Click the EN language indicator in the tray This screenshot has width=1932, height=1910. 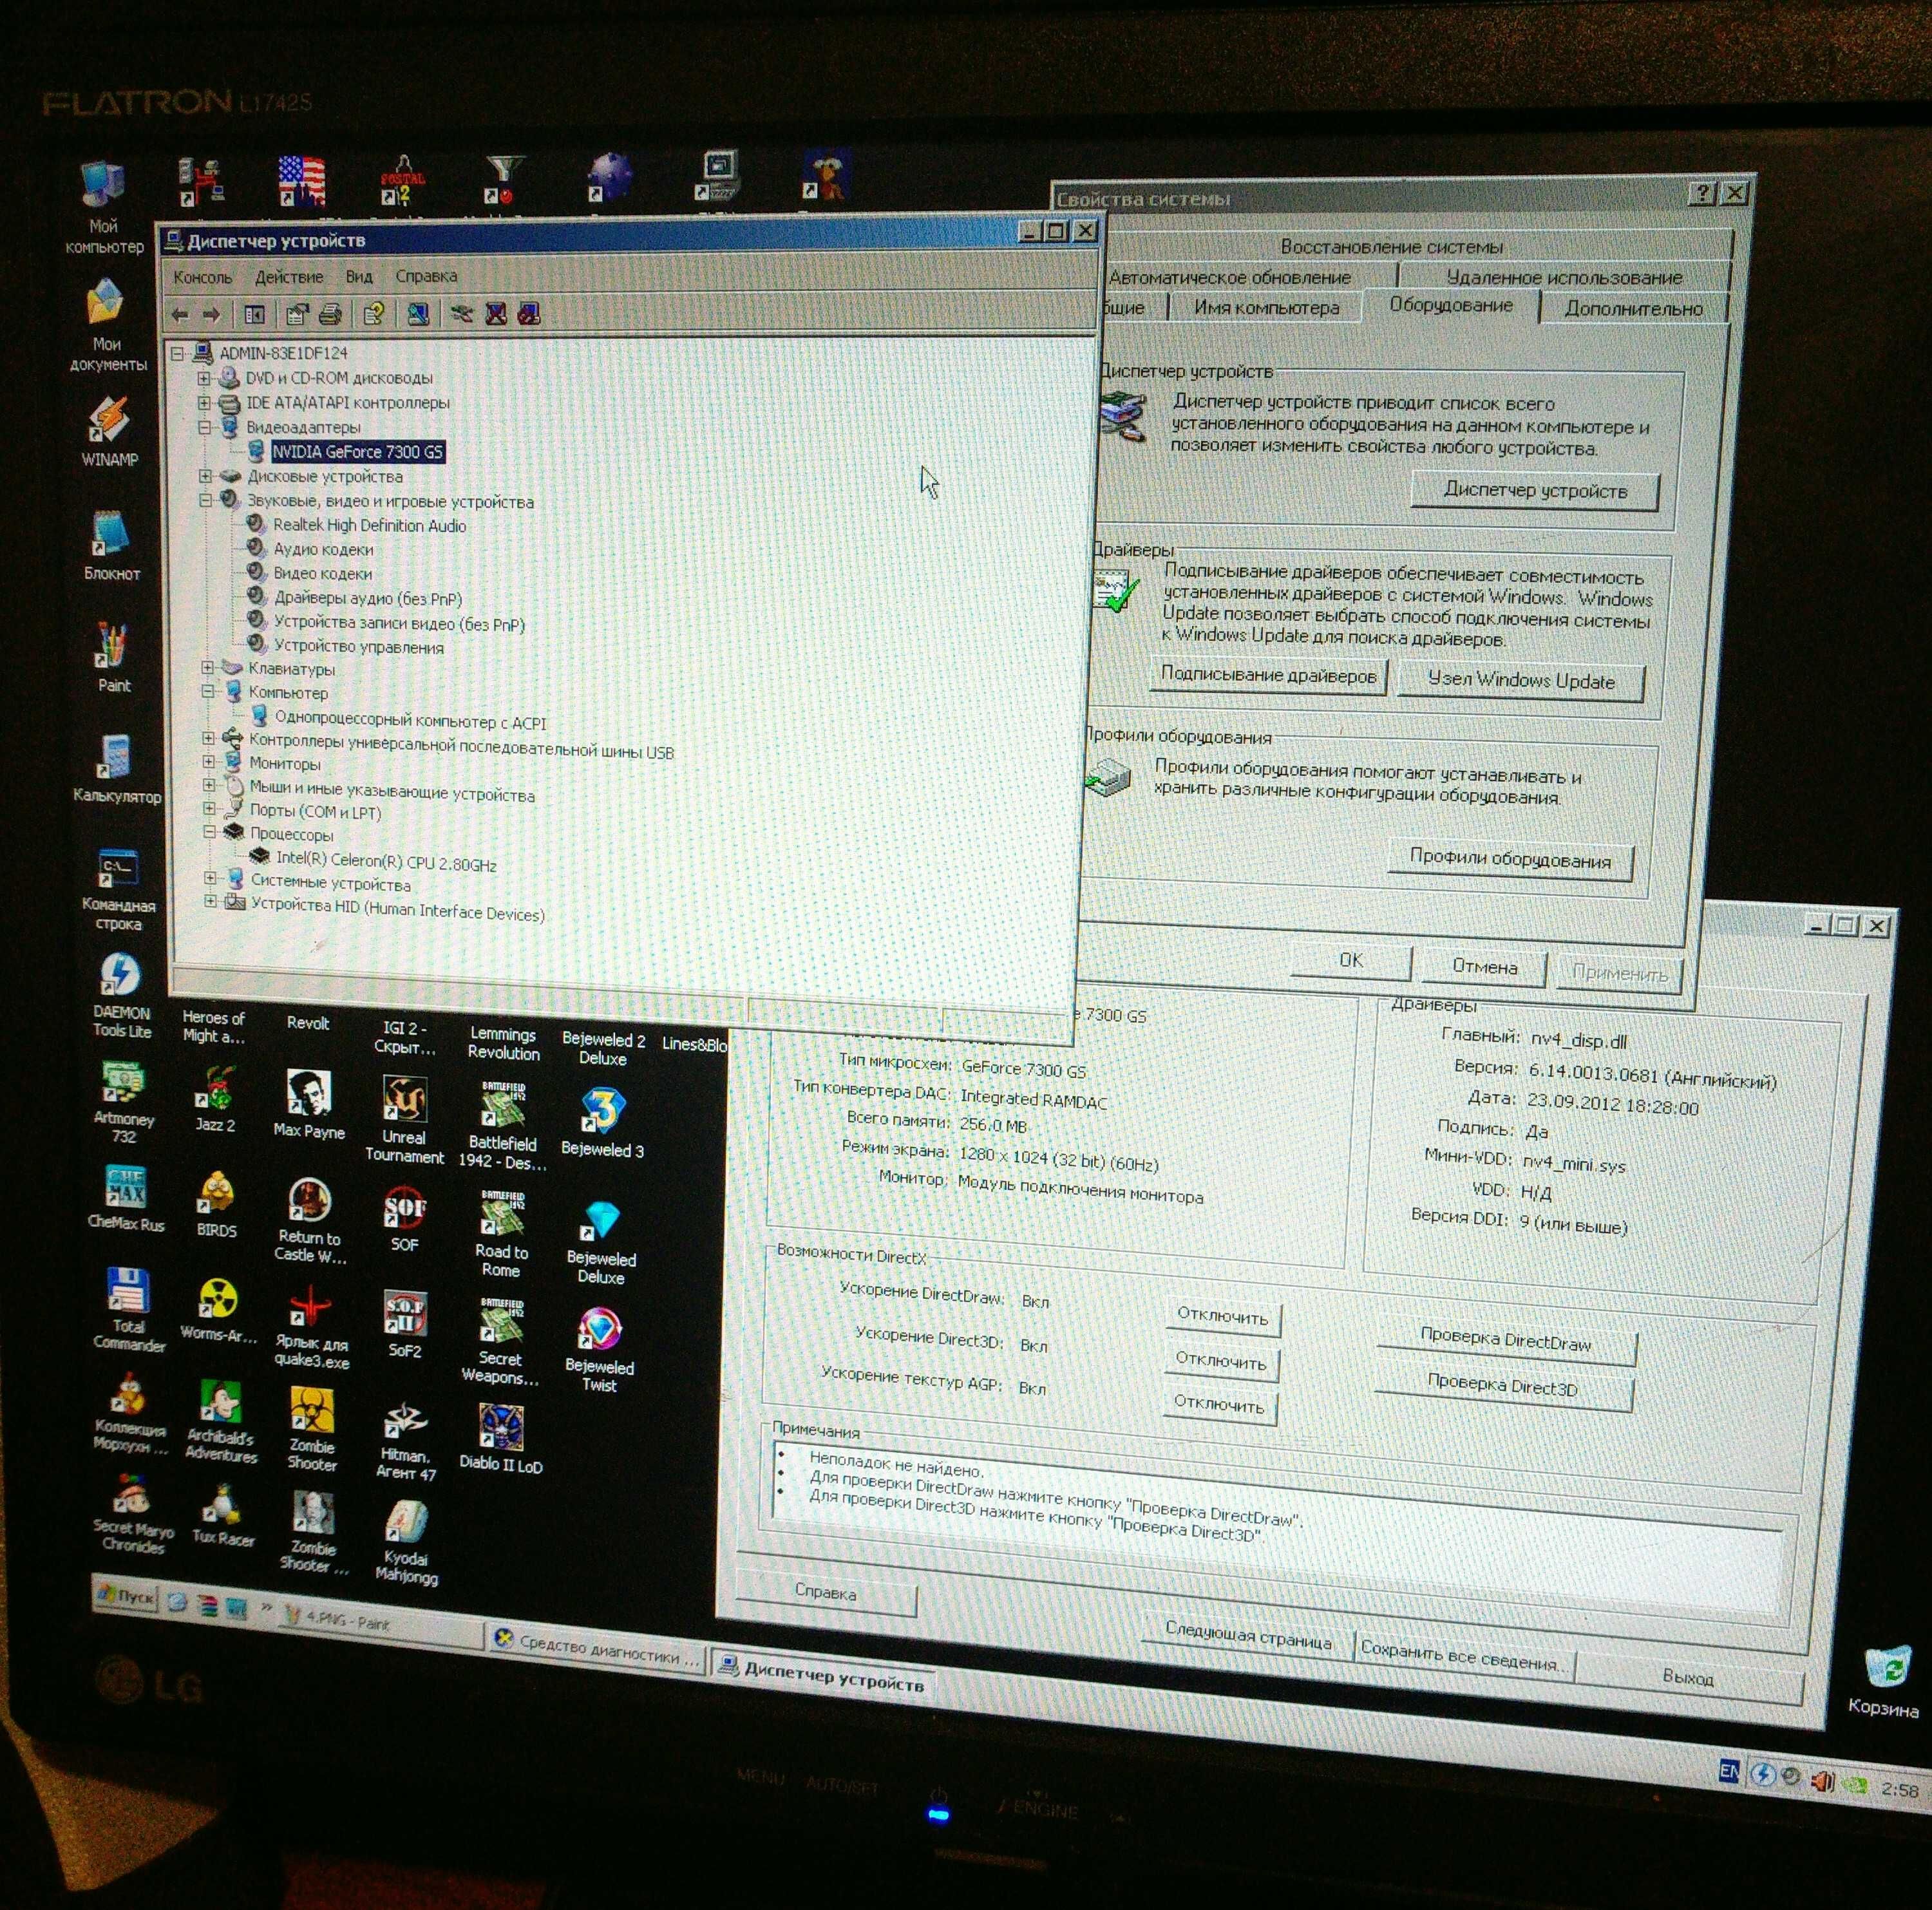click(x=1728, y=1772)
